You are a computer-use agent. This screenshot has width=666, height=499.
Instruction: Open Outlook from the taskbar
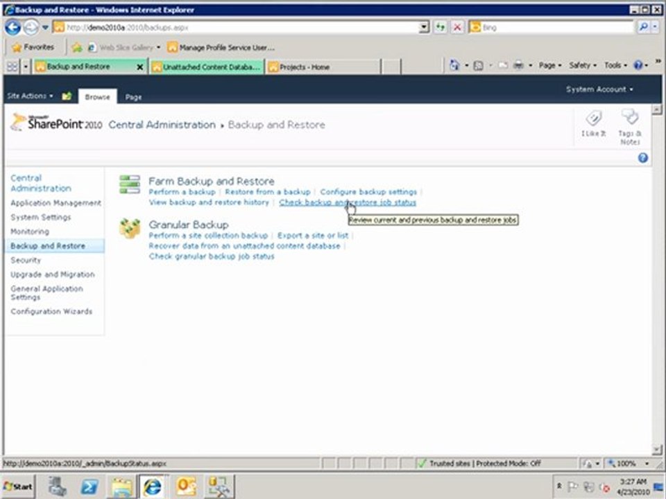click(x=186, y=487)
